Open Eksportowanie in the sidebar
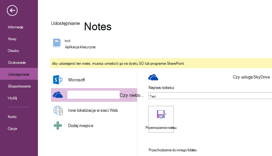 19,86
